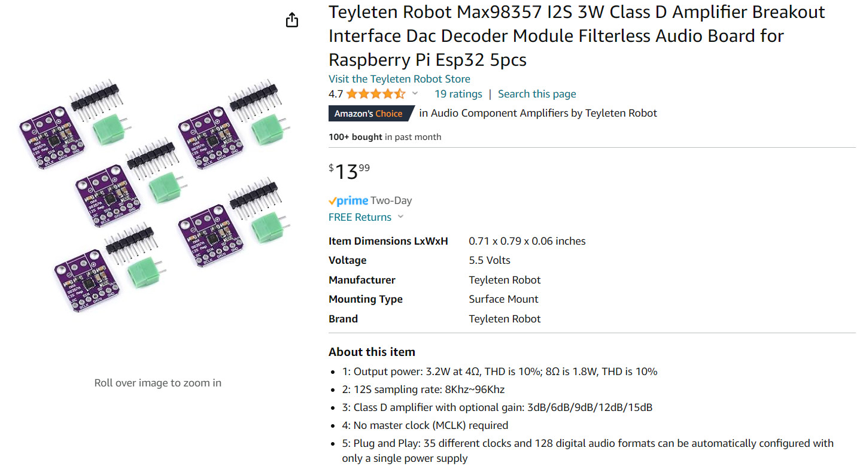857x472 pixels.
Task: Click the main product image of amplifier boards
Action: pyautogui.click(x=158, y=194)
